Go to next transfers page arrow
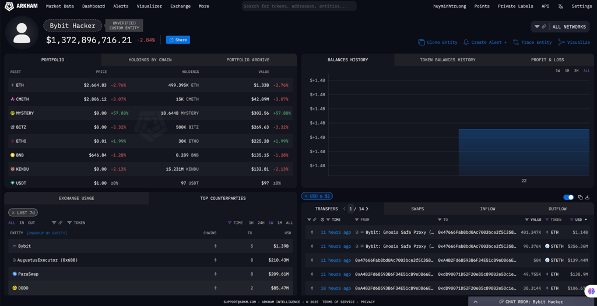This screenshot has height=306, width=597. tap(367, 209)
